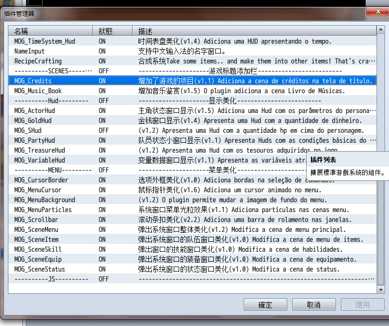The width and height of the screenshot is (389, 326).
Task: Click the 狀態 column header
Action: (x=112, y=31)
